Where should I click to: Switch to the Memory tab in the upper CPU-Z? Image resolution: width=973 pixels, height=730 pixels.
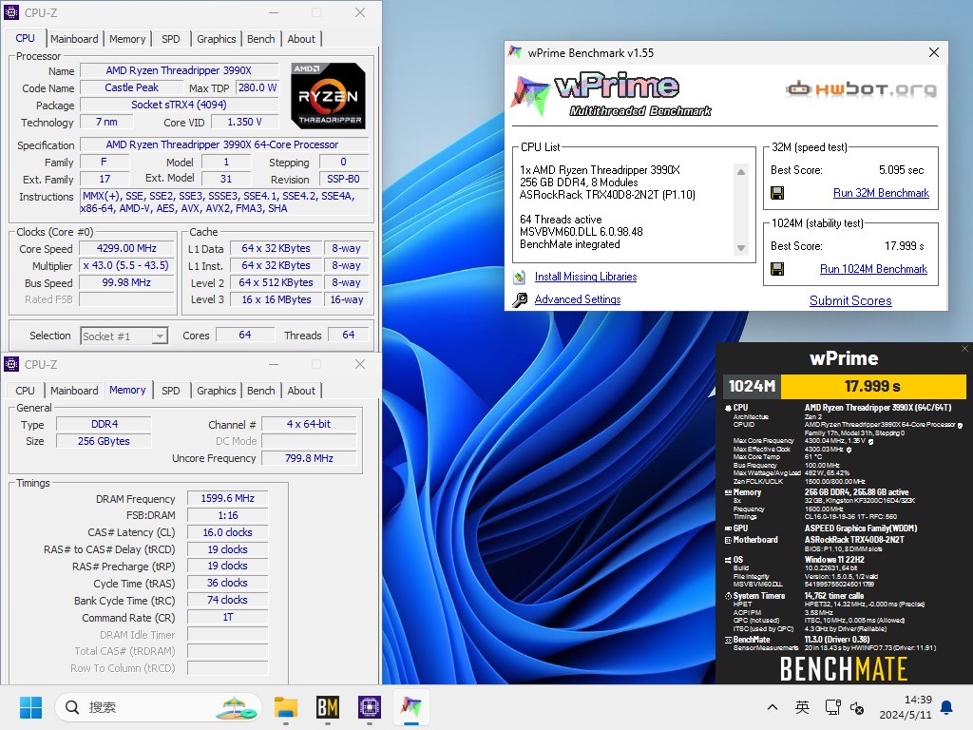127,39
